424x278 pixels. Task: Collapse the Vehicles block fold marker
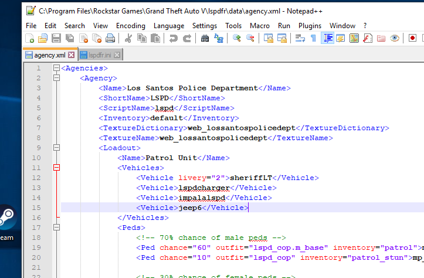click(57, 168)
